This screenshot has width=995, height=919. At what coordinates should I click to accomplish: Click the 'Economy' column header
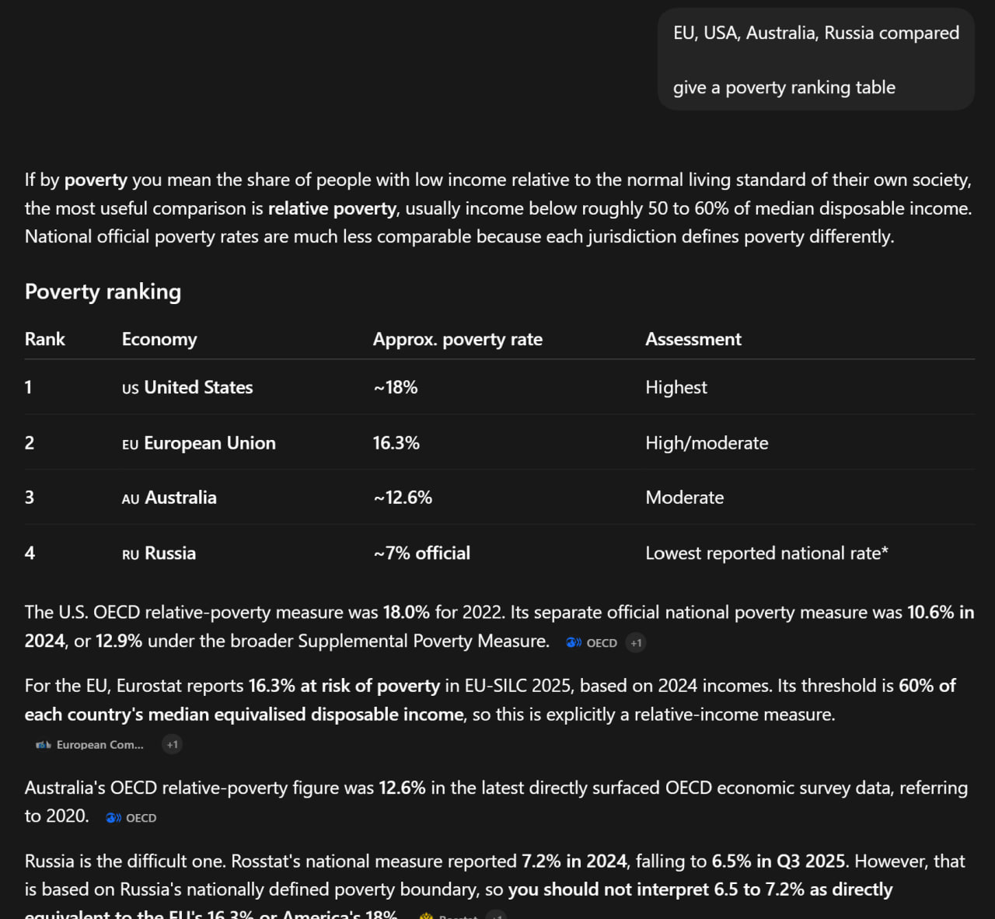pyautogui.click(x=159, y=339)
